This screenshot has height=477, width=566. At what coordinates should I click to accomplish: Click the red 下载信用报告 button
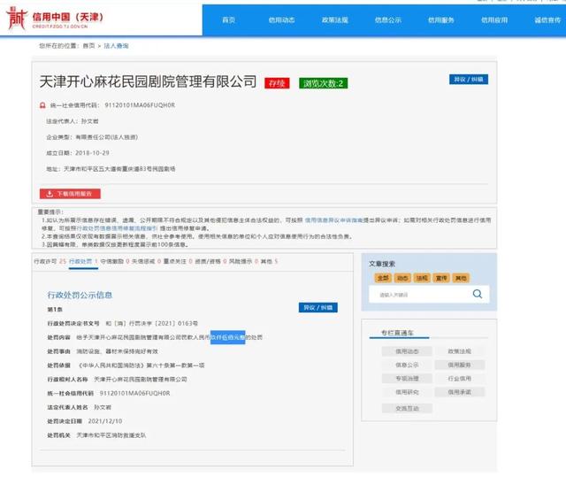[x=70, y=194]
